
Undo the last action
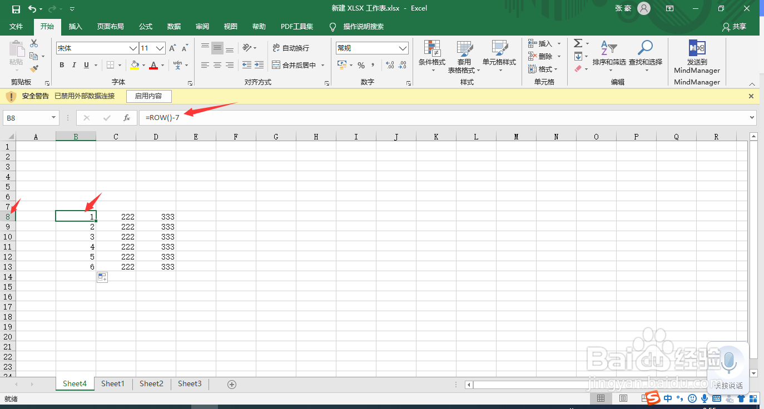click(x=32, y=9)
